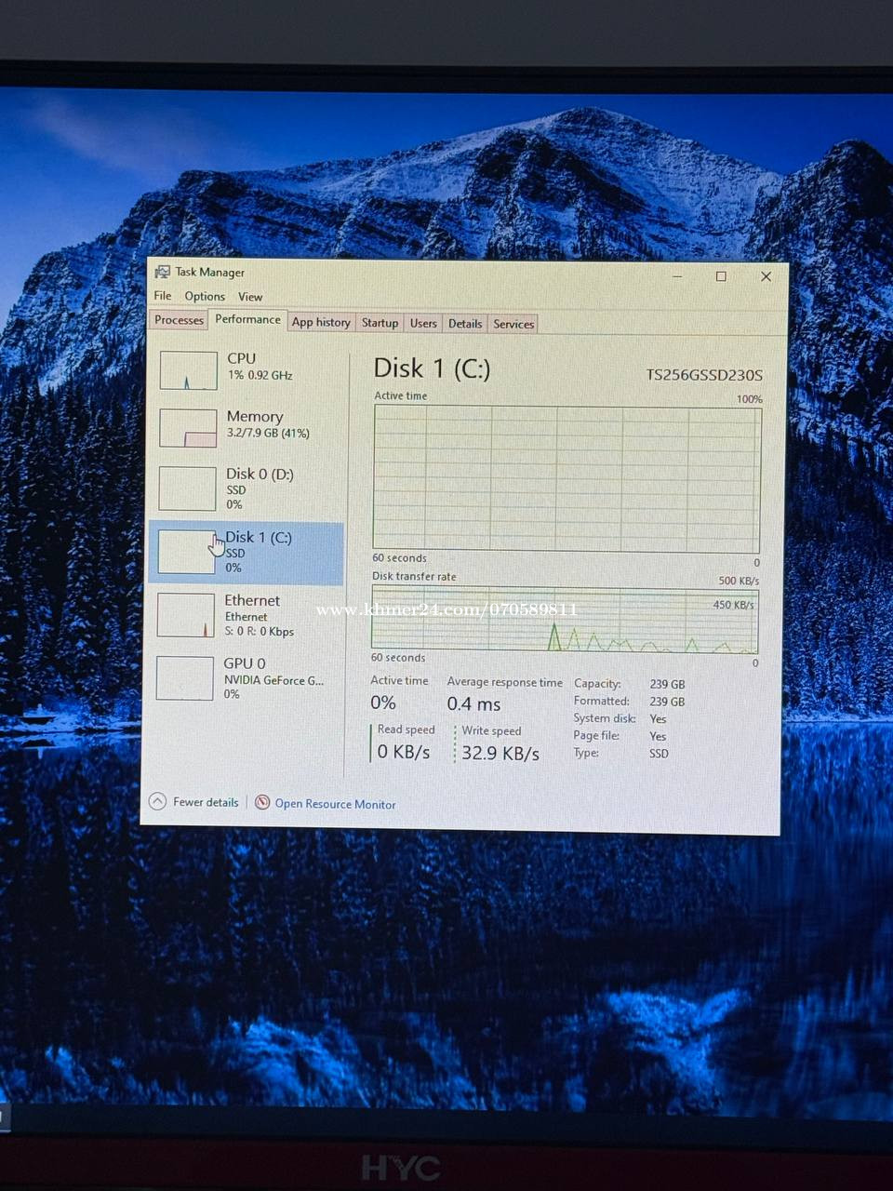Click the Task Manager title bar icon
Screen dimensions: 893x1191
tap(163, 272)
